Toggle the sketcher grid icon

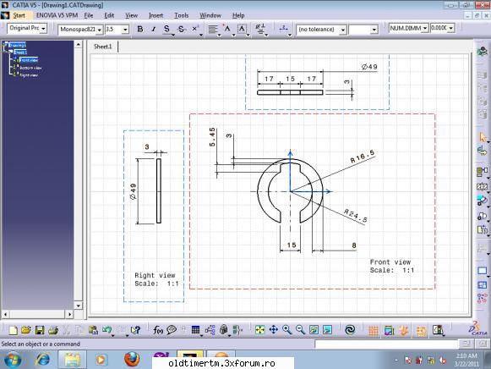pyautogui.click(x=374, y=330)
